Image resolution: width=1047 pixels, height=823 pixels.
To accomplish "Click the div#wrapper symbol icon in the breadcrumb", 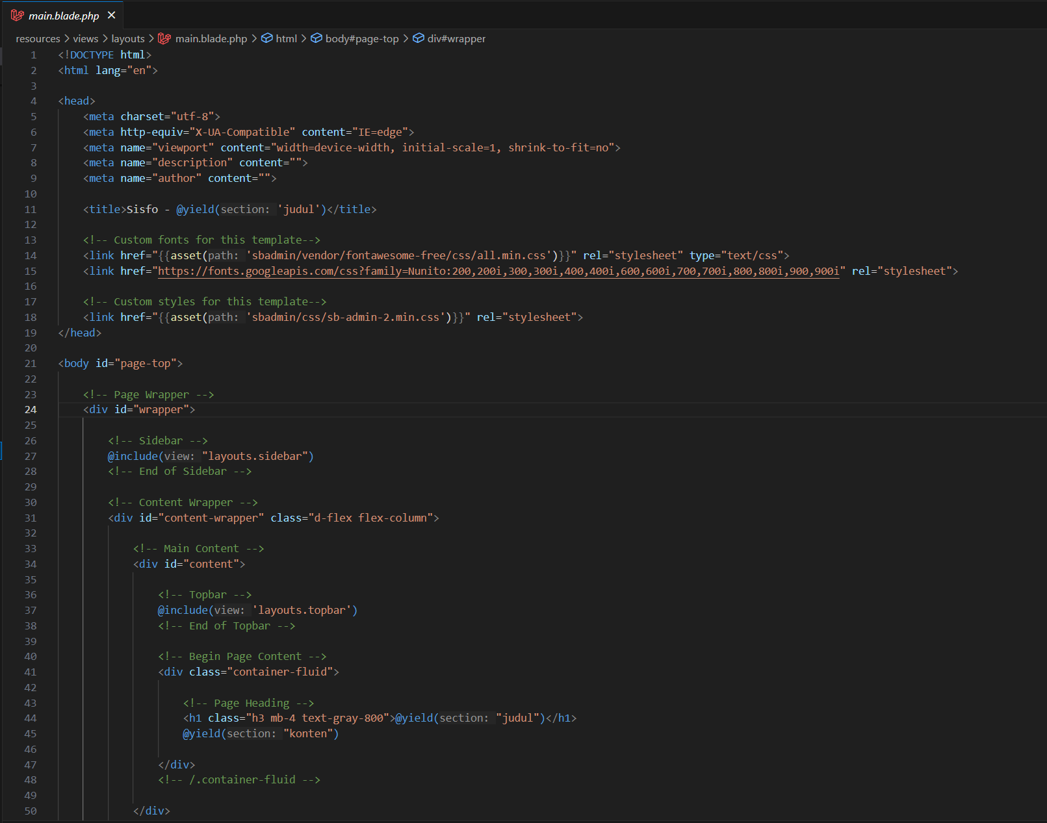I will click(419, 38).
